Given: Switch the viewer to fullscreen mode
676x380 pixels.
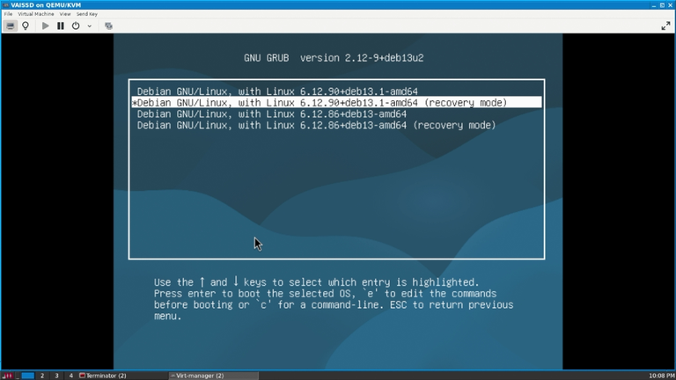Looking at the screenshot, I should (665, 26).
